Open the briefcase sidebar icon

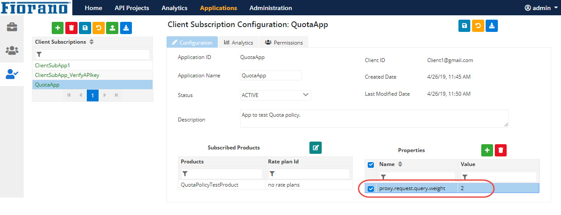point(12,27)
